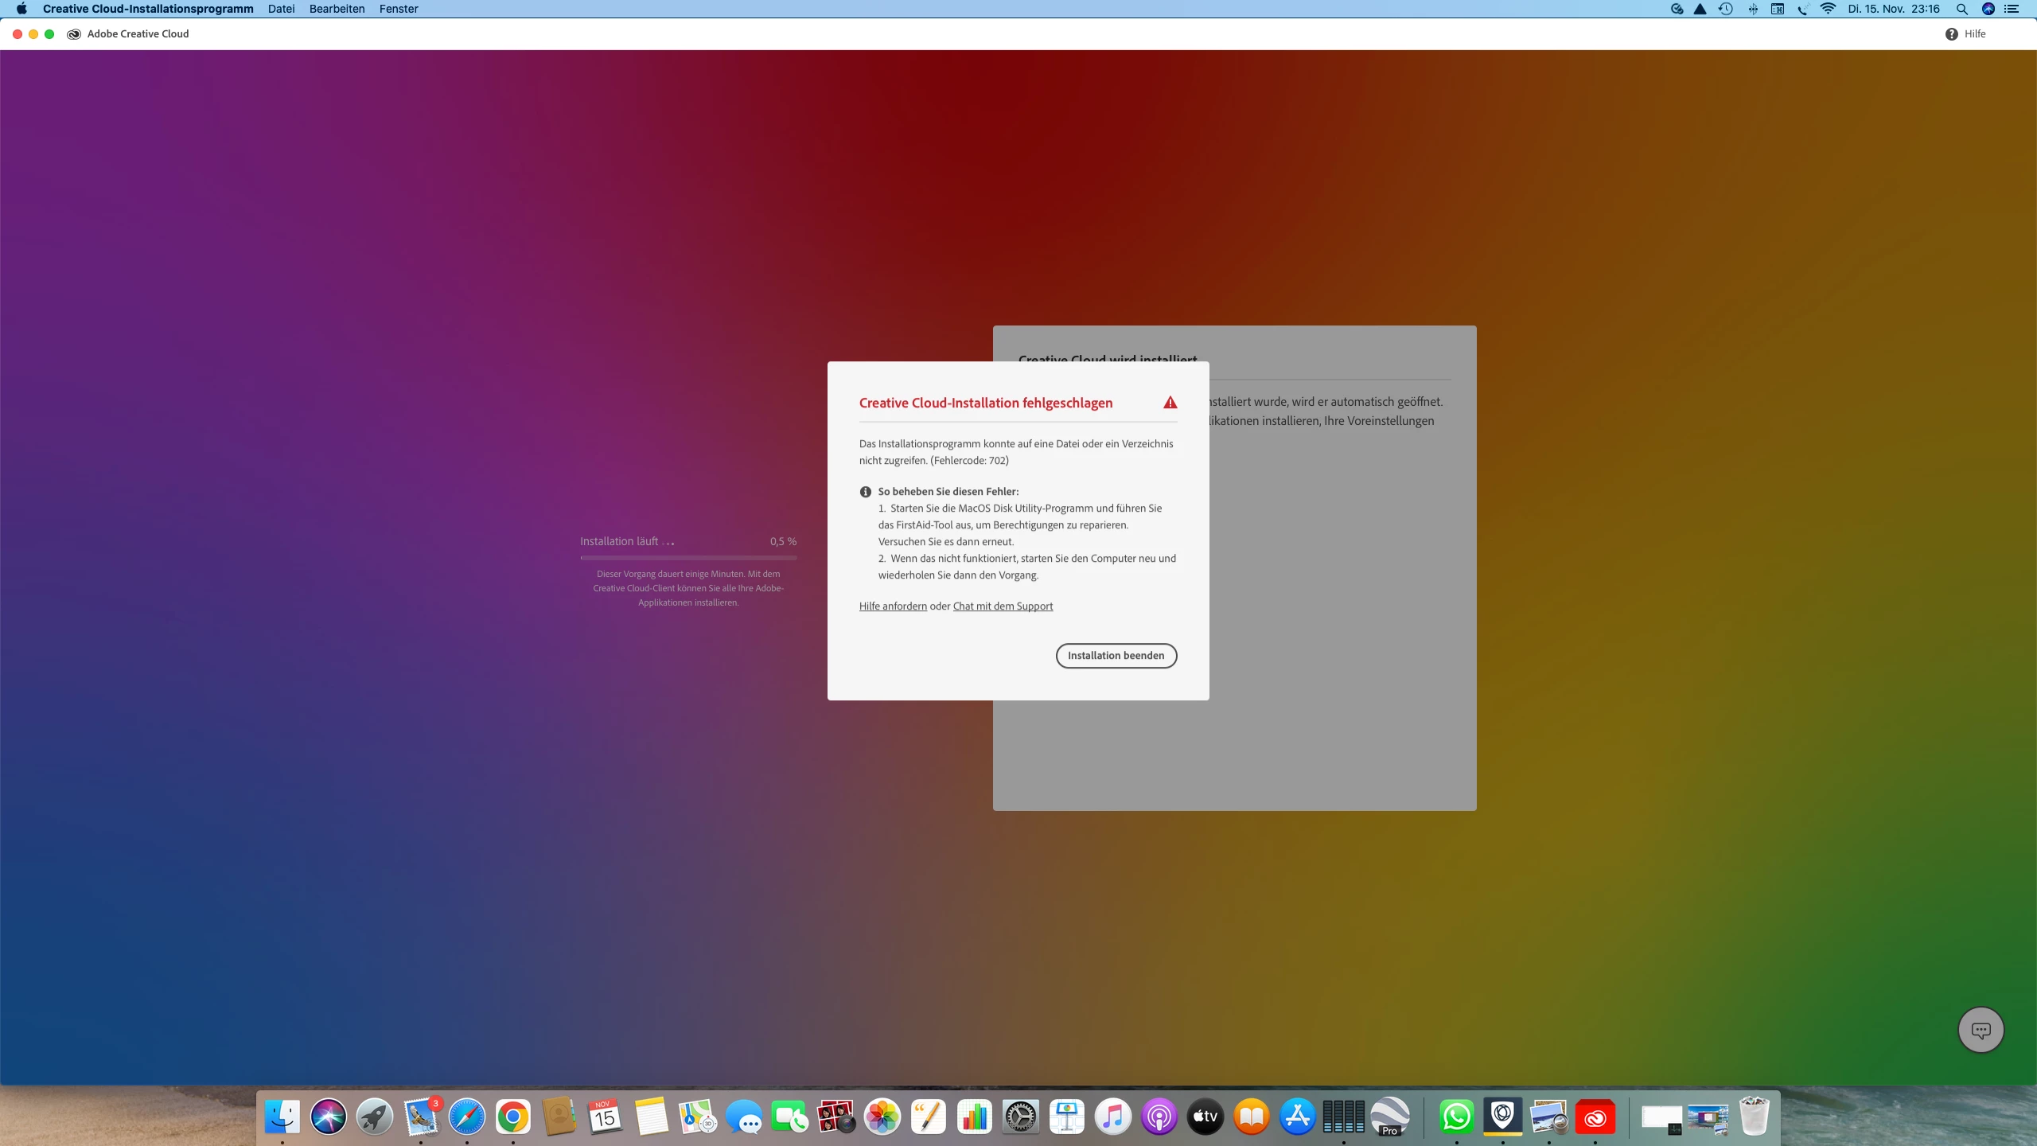Open Creative Cloud app in the Dock

click(1595, 1117)
